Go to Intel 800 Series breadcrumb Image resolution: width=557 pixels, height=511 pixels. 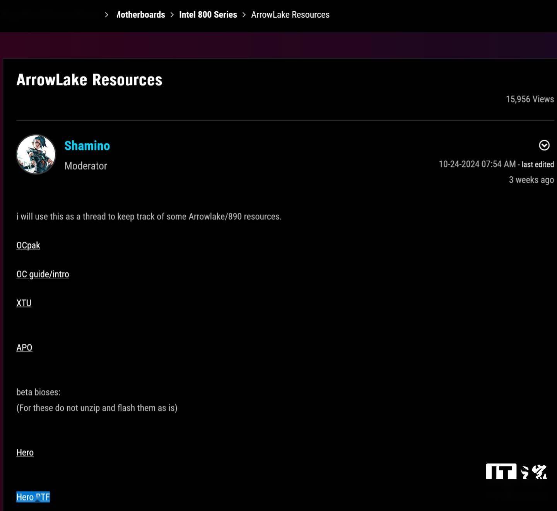(x=208, y=15)
